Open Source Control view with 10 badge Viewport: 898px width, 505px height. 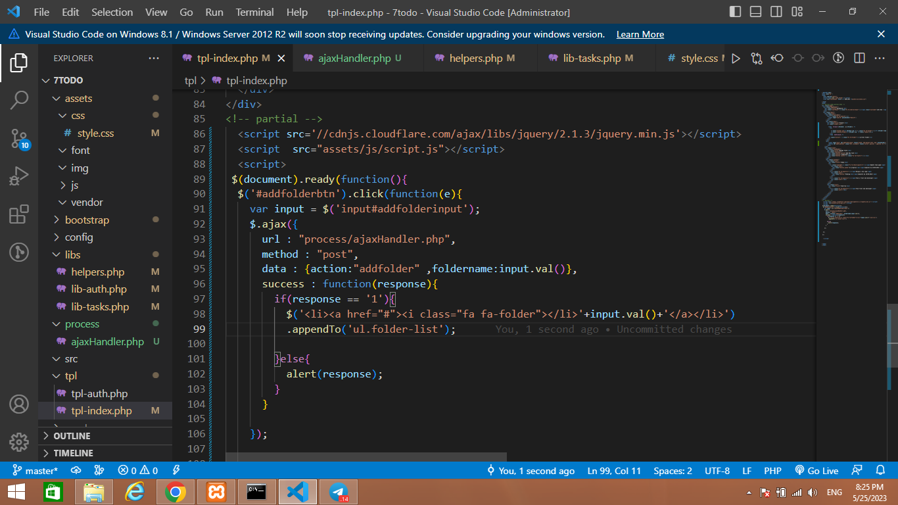point(19,138)
